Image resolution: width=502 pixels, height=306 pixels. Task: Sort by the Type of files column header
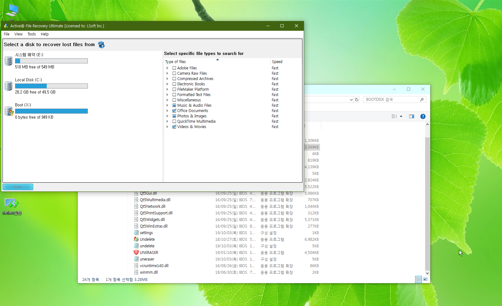(217, 62)
